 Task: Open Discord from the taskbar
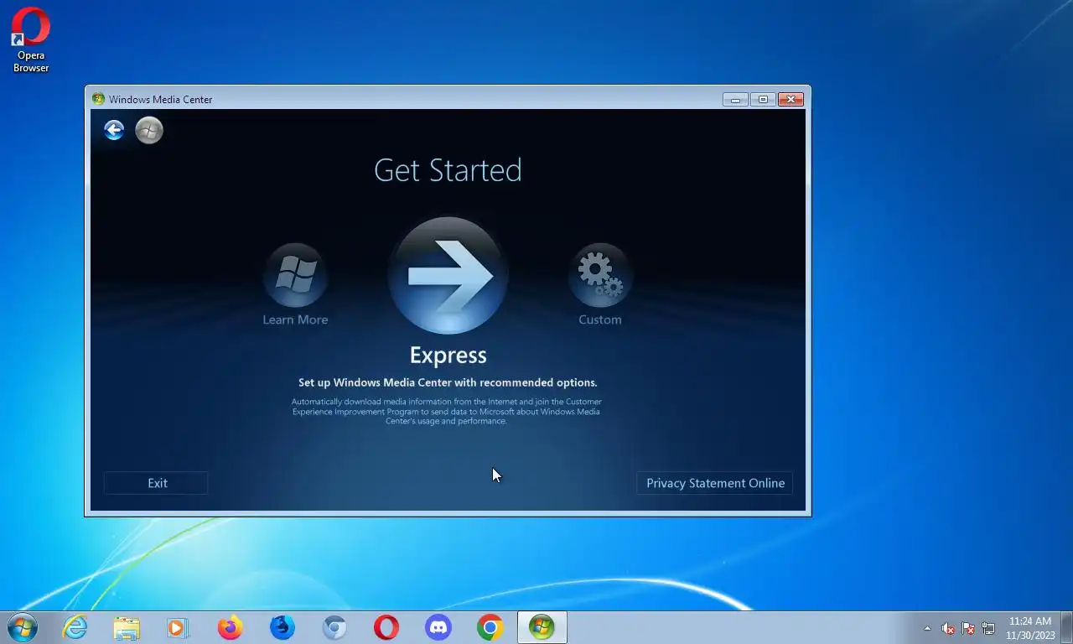[438, 627]
